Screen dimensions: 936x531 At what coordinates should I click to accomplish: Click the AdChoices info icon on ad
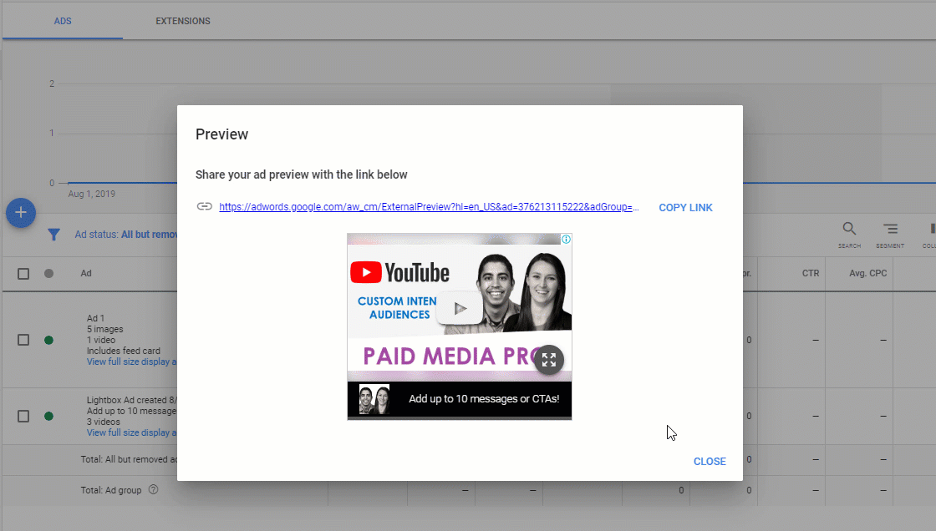[x=566, y=240]
